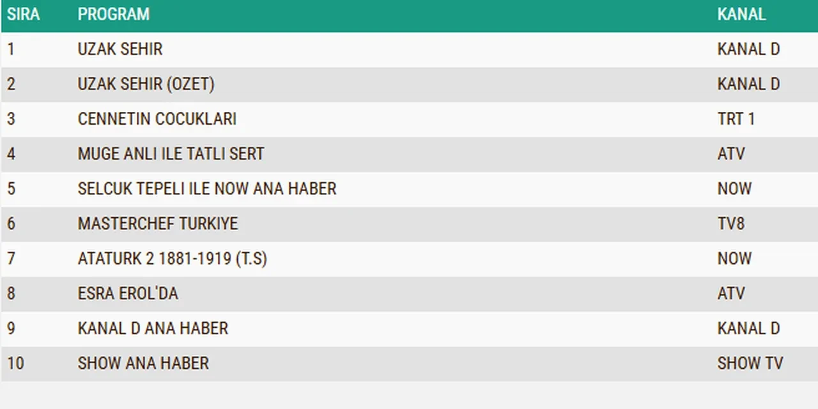Select the UZAK SEHIR program row
Screen dimensions: 818x409
point(120,50)
